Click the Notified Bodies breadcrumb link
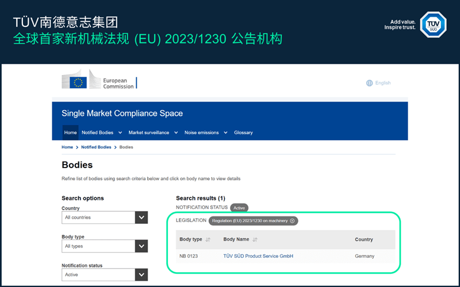Viewport: 460px width, 287px height. [x=96, y=148]
